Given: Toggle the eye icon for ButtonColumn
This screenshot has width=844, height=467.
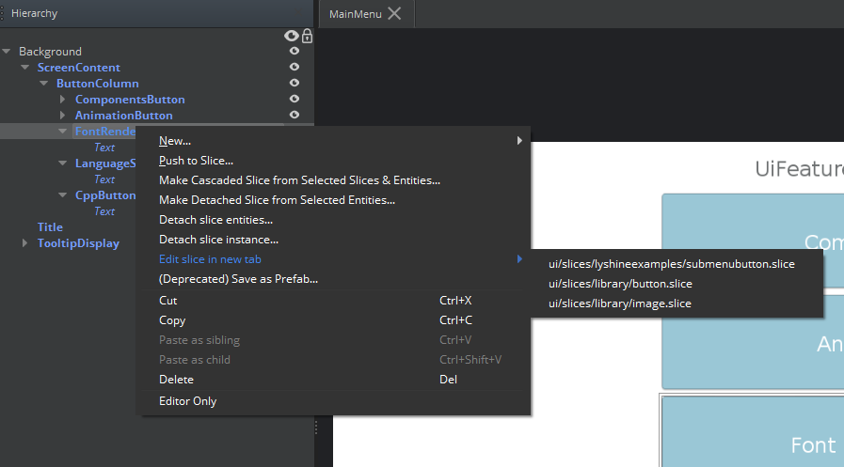Looking at the screenshot, I should [295, 84].
